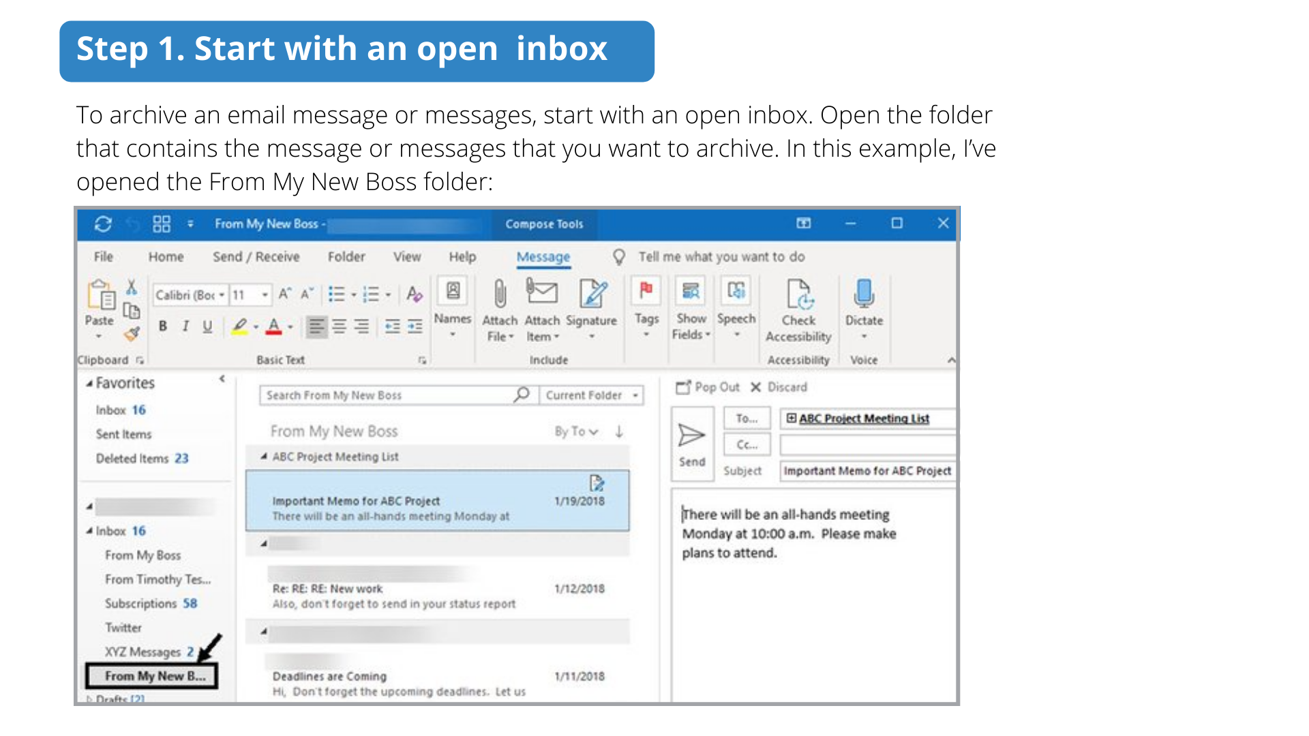Open the font color dropdown arrow
This screenshot has height=736, width=1309.
coord(290,327)
